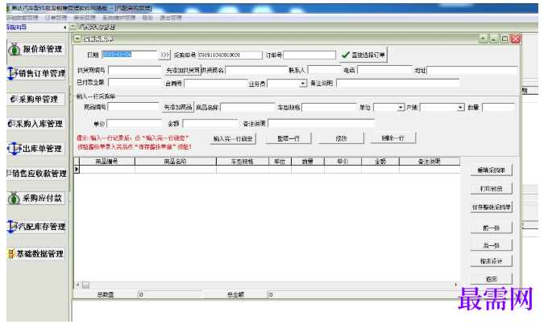Image resolution: width=548 pixels, height=324 pixels.
Task: Collapse the navigation panel with the arrow
Action: click(65, 27)
